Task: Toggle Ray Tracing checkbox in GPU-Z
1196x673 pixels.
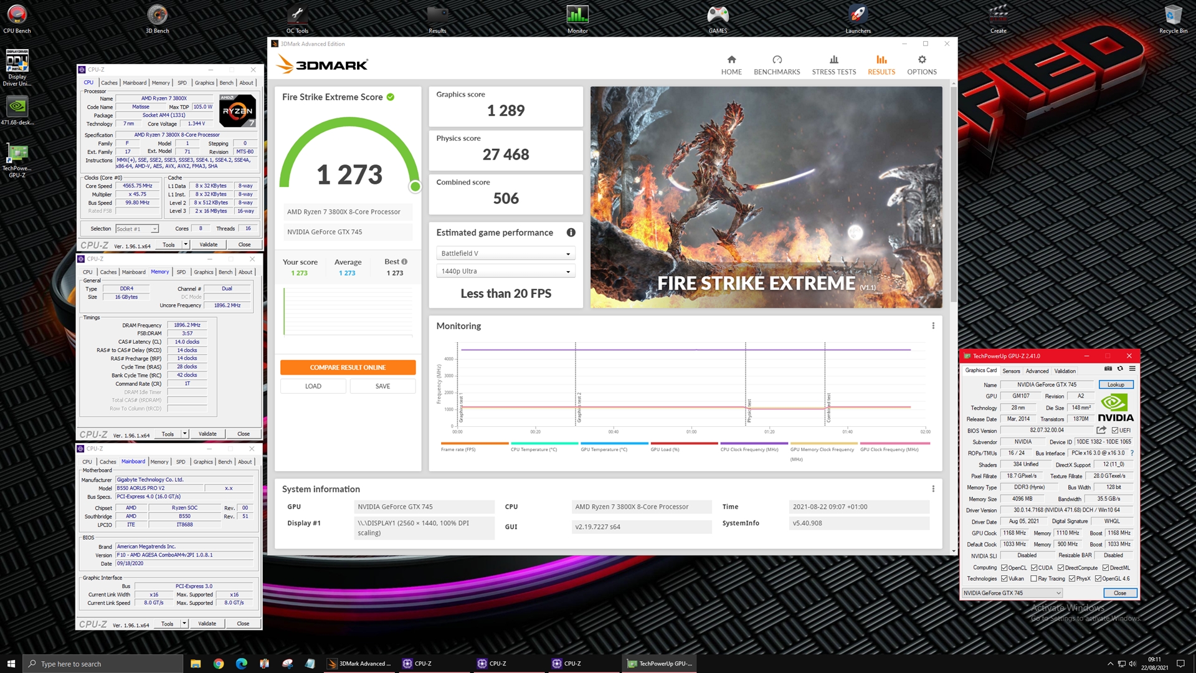Action: (1033, 579)
